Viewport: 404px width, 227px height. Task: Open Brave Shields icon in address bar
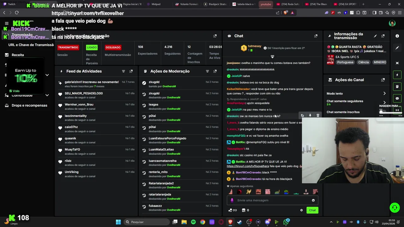[286, 13]
